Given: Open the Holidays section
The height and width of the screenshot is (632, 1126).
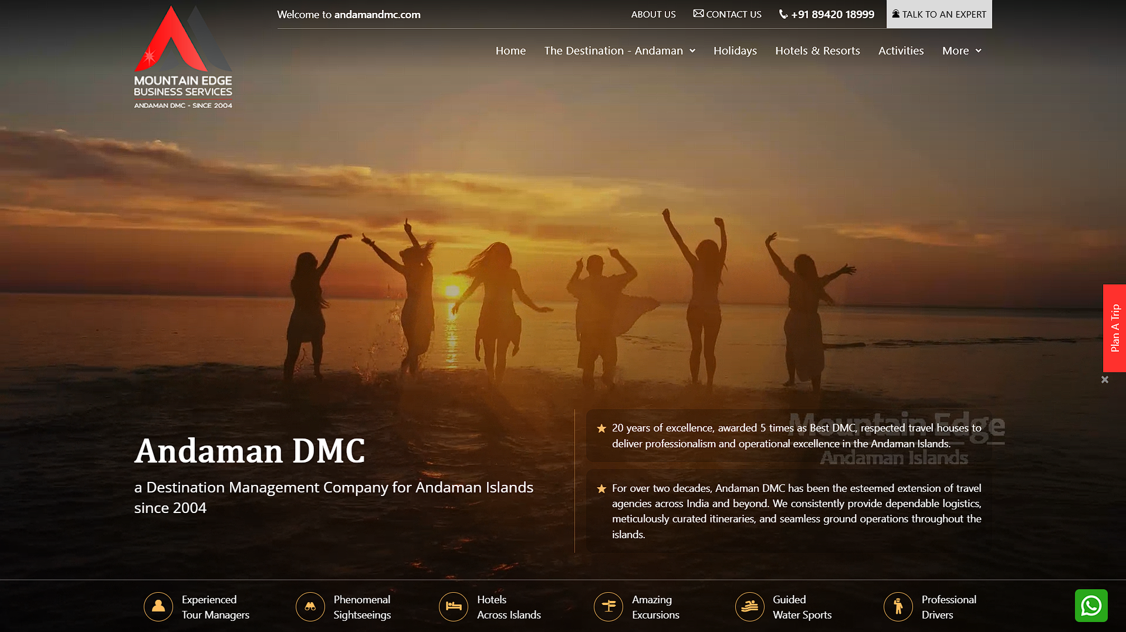Looking at the screenshot, I should [735, 51].
